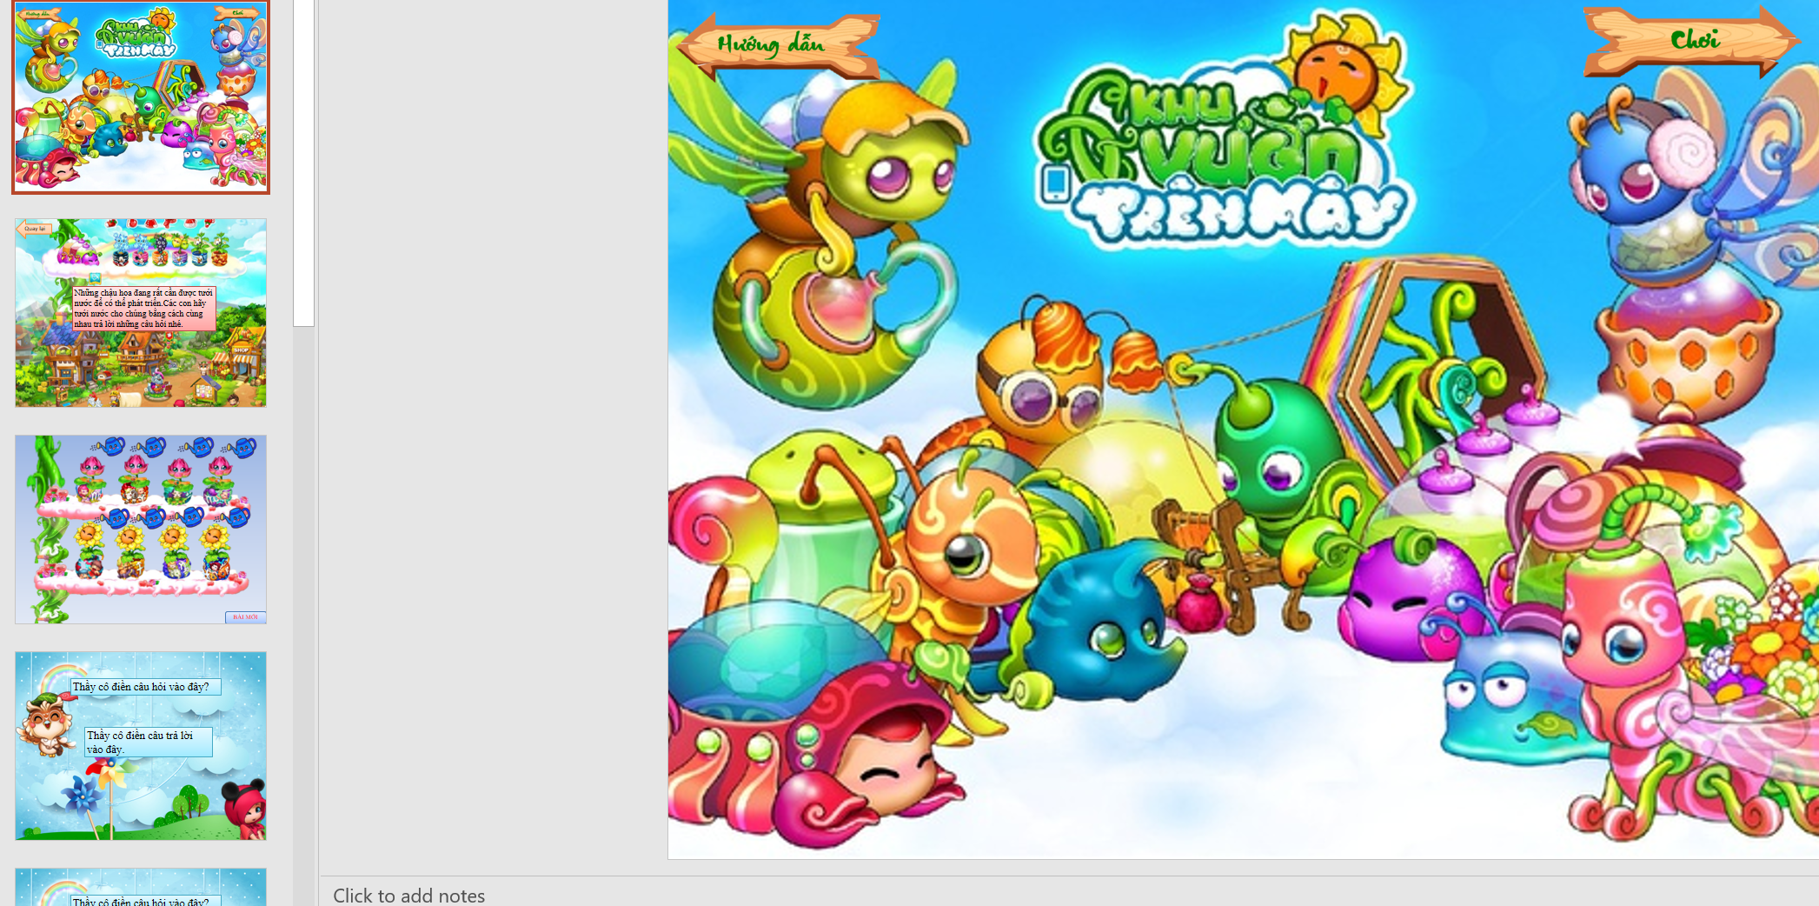Image resolution: width=1819 pixels, height=906 pixels.
Task: Select the green bee holding a teapot
Action: click(x=852, y=235)
